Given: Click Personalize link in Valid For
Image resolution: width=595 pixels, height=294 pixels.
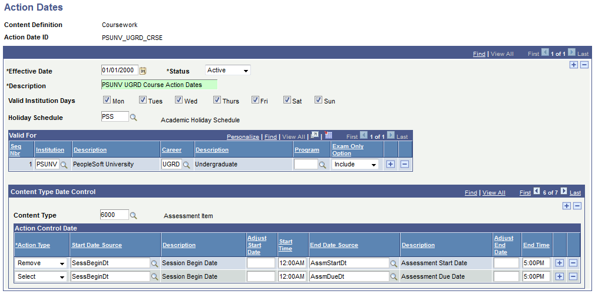Looking at the screenshot, I should tap(243, 137).
